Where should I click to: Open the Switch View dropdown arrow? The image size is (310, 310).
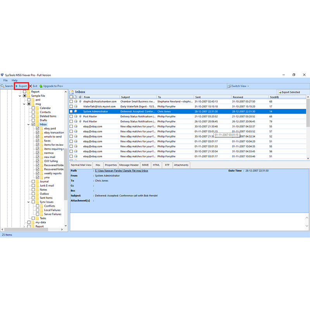(x=248, y=86)
